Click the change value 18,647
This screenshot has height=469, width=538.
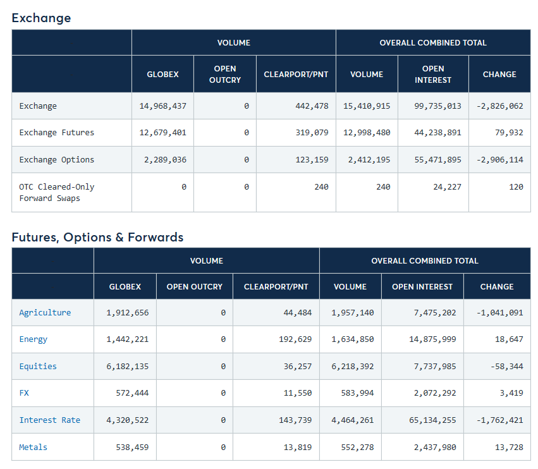pyautogui.click(x=509, y=339)
